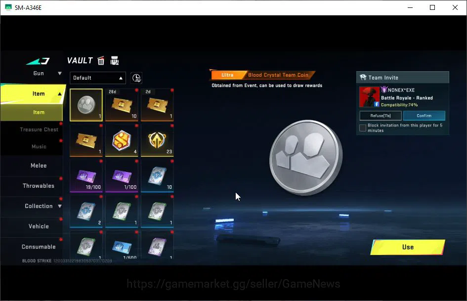
Task: Open the clock history icon near Default
Action: click(136, 78)
